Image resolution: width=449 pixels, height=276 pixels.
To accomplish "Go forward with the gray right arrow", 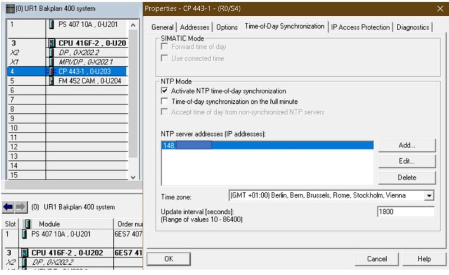I will pos(21,207).
